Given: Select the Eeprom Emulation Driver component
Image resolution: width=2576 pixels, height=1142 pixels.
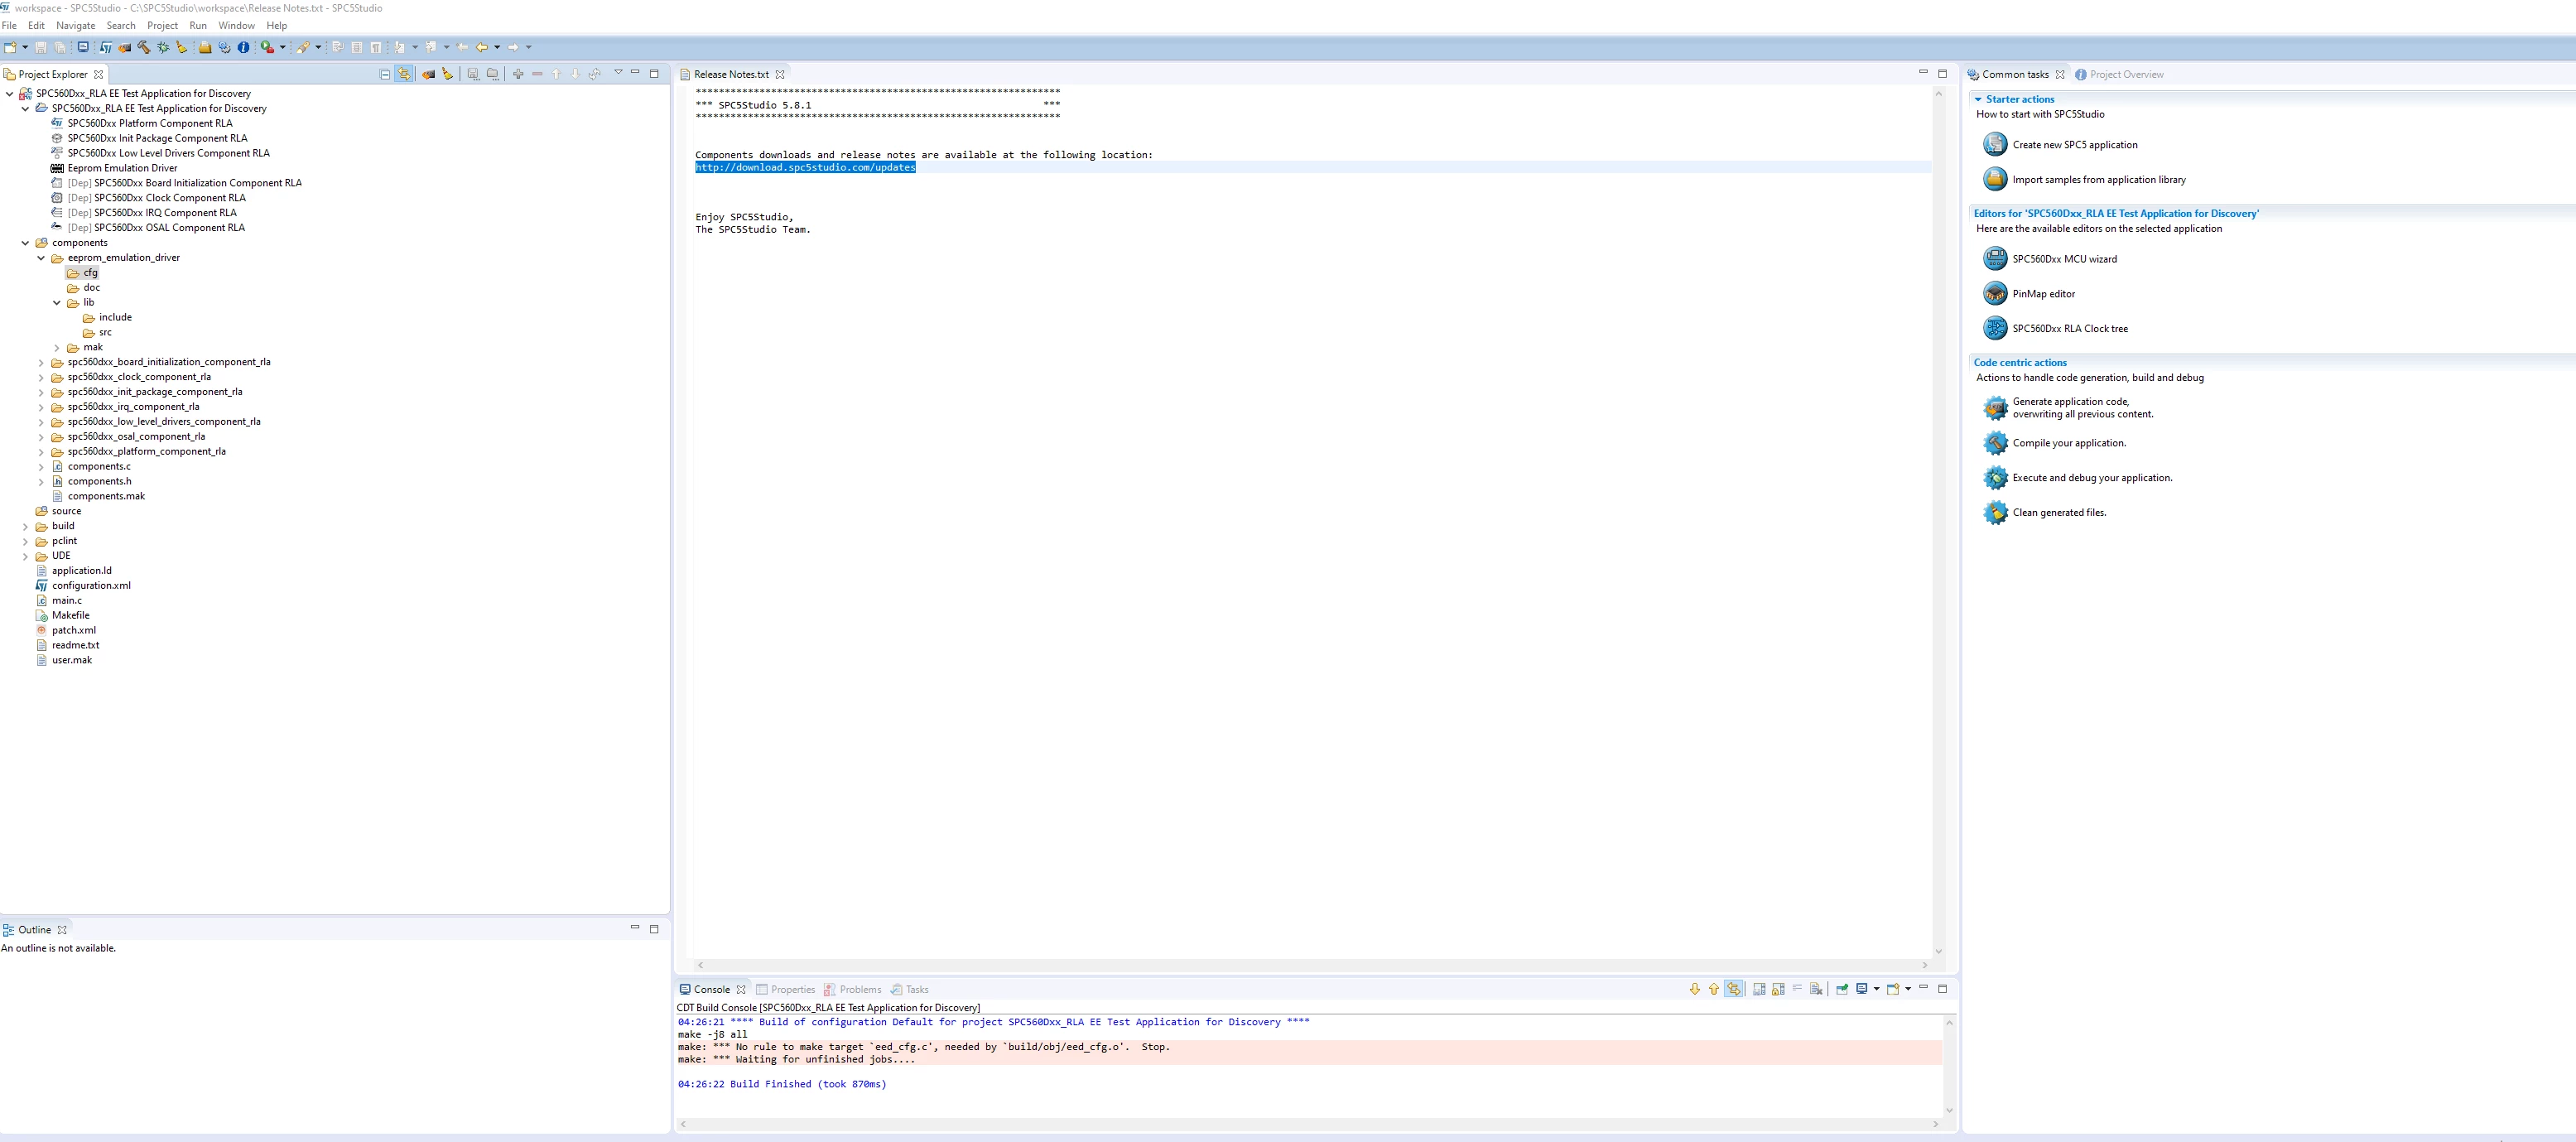Looking at the screenshot, I should 122,168.
